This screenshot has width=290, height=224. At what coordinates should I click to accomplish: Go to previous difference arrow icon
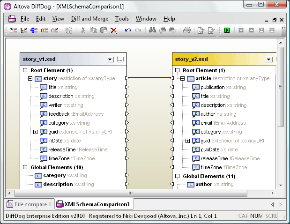tap(251, 30)
